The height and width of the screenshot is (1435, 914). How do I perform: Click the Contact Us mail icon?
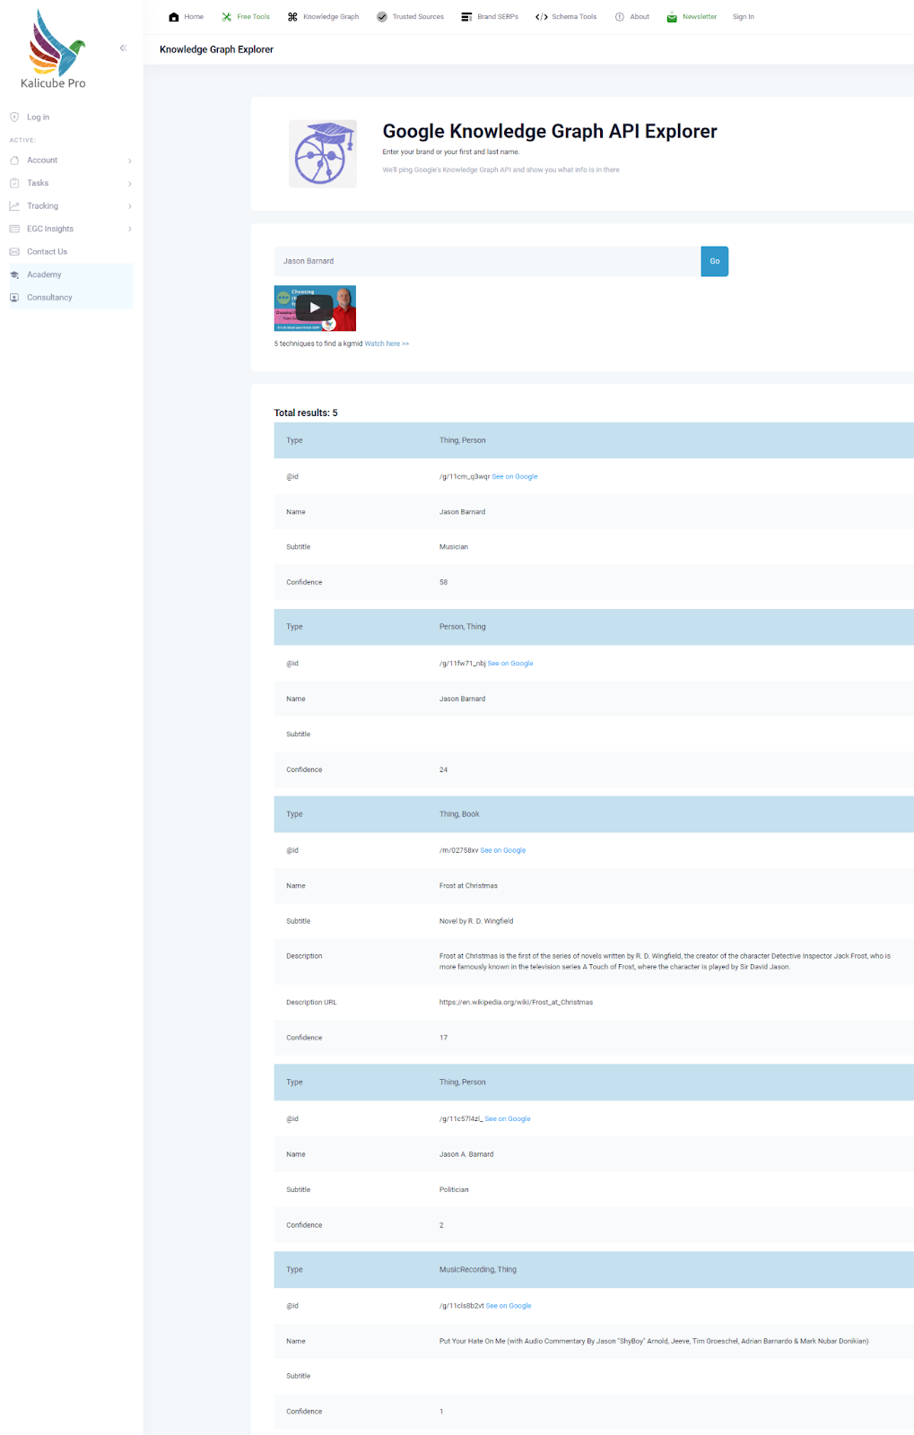click(x=14, y=252)
